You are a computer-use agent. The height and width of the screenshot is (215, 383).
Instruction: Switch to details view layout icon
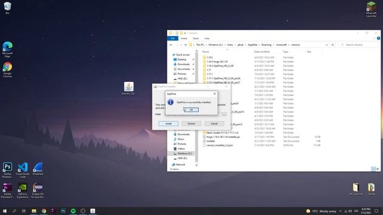pos(373,169)
